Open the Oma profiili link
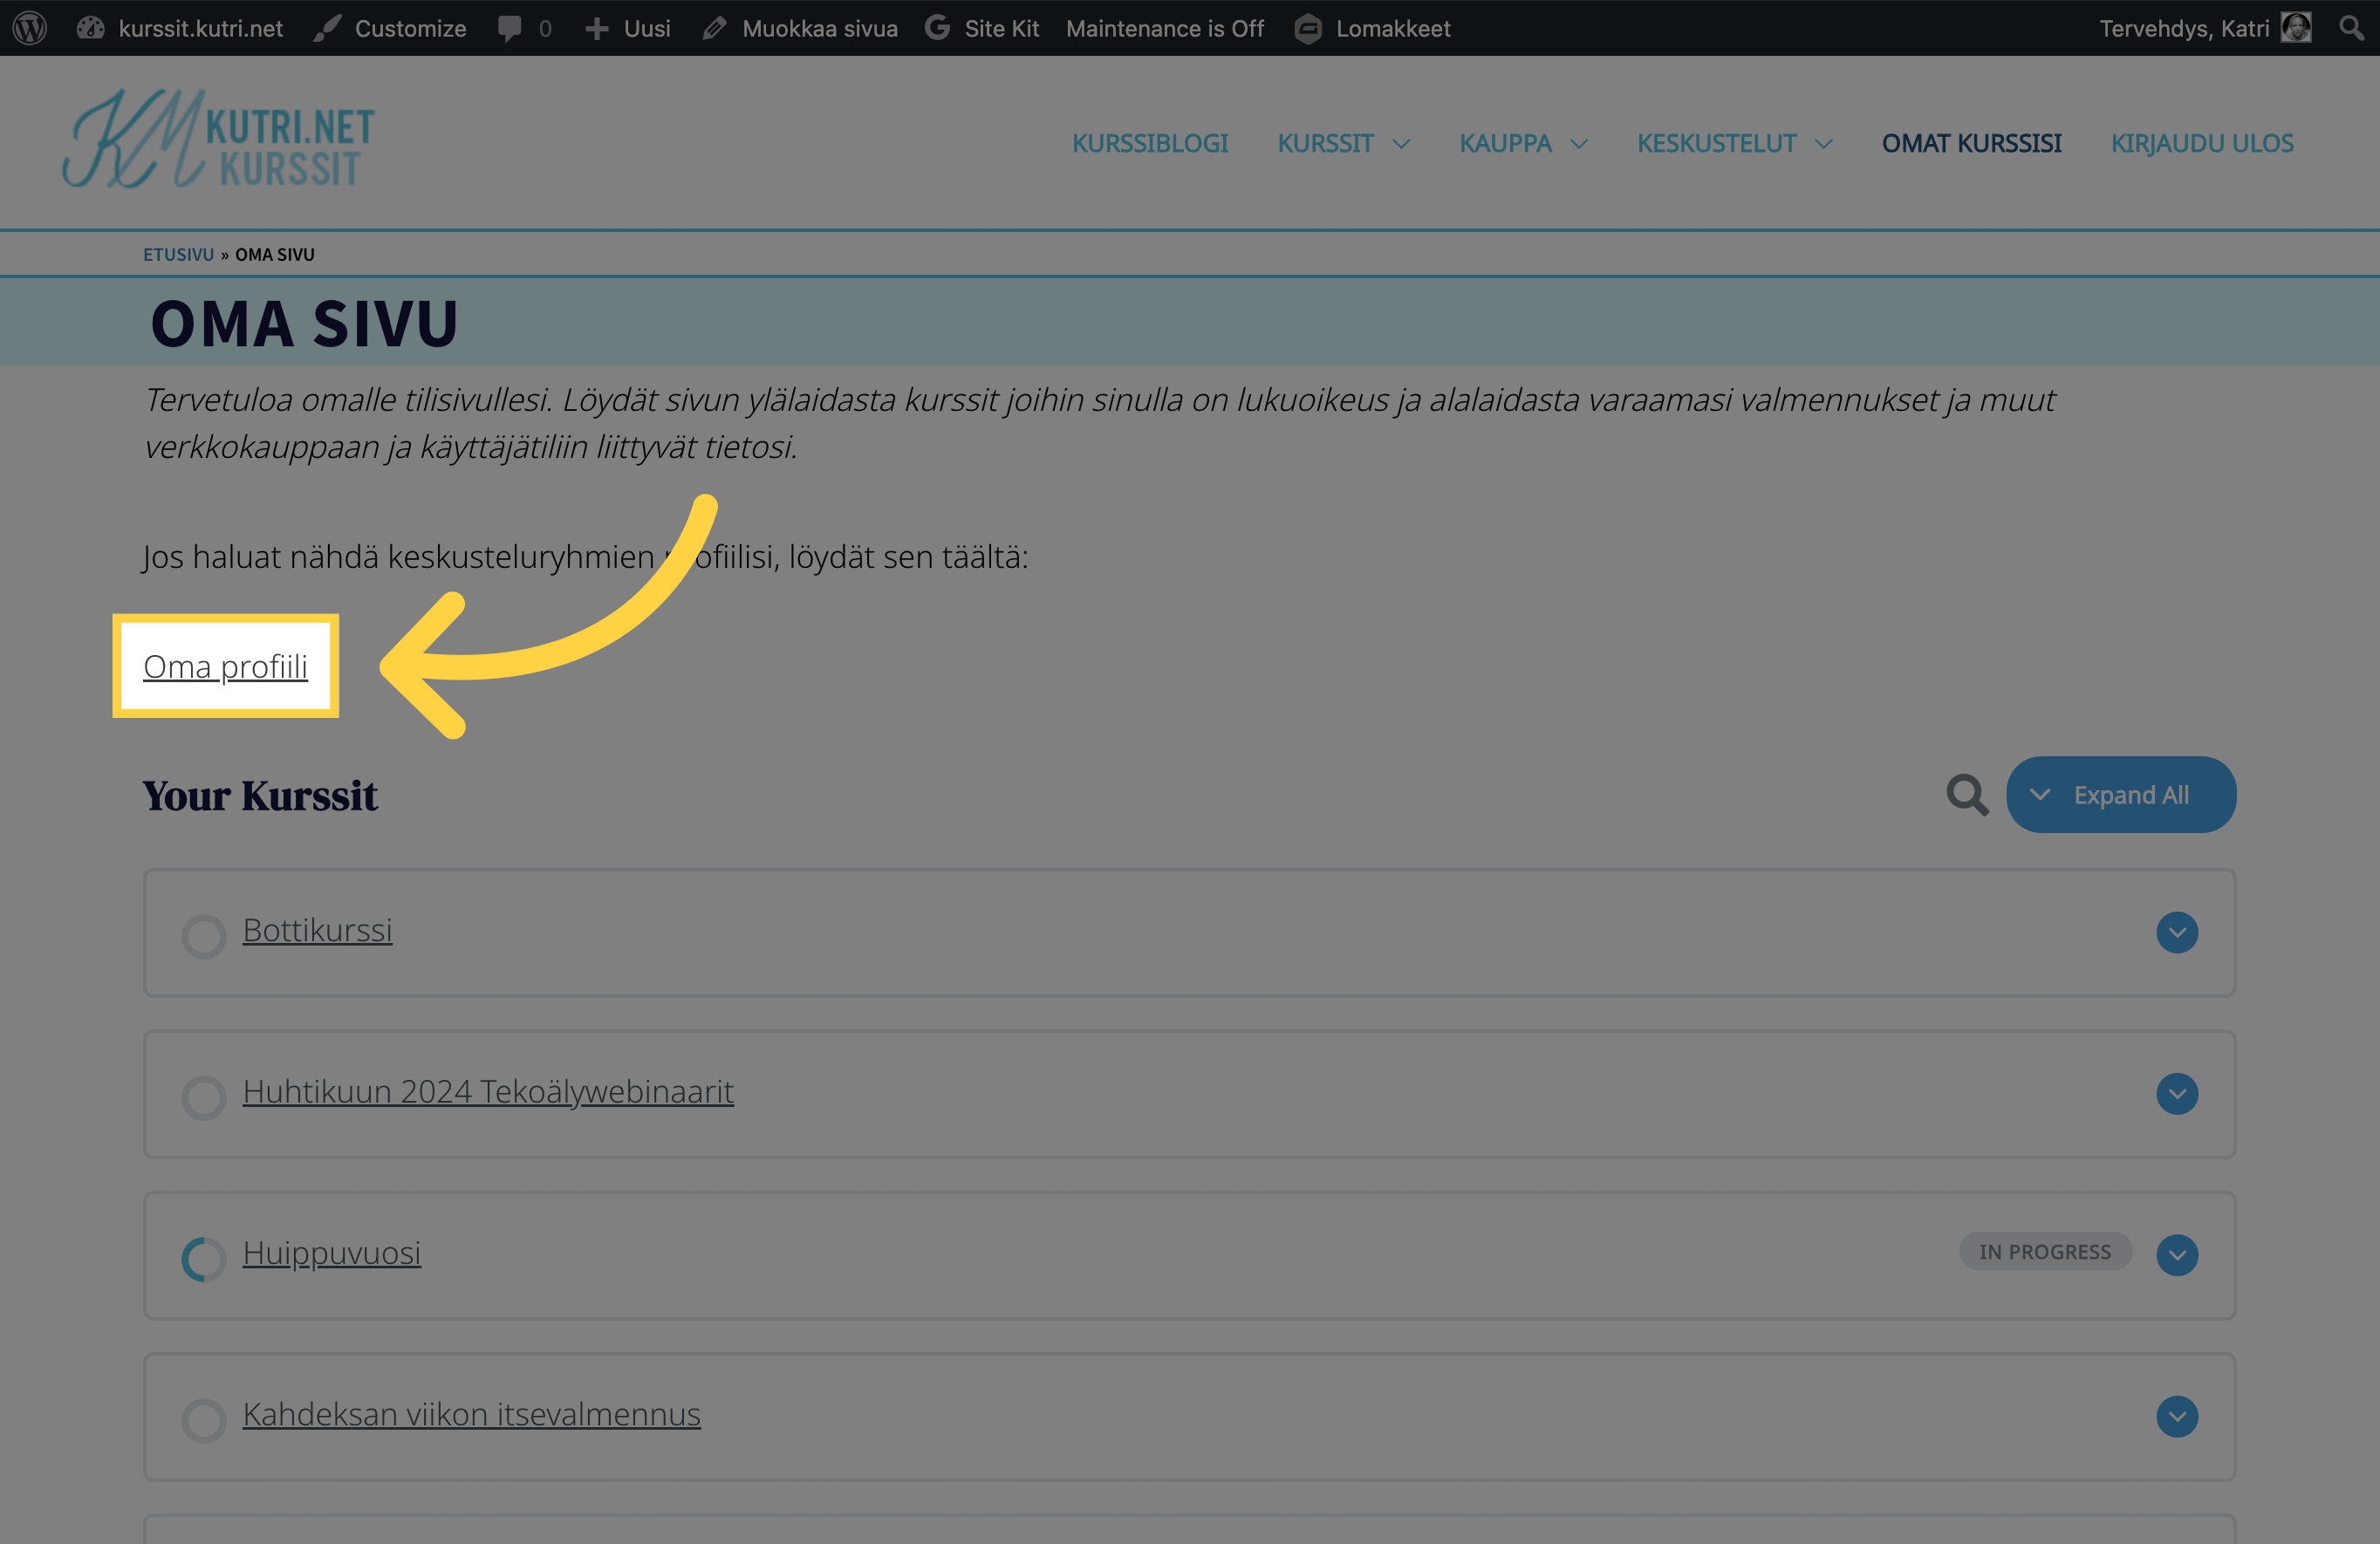The width and height of the screenshot is (2380, 1544). pos(225,666)
